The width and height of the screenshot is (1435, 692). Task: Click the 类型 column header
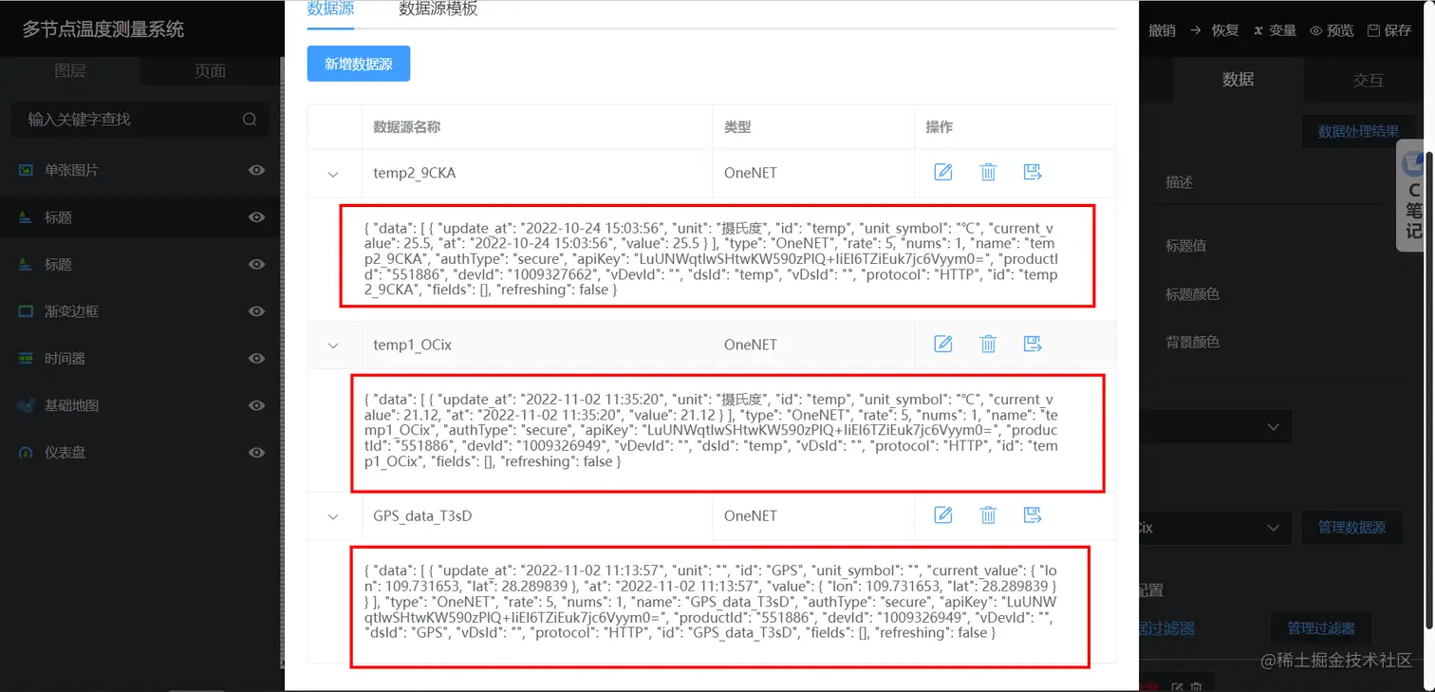click(x=737, y=127)
